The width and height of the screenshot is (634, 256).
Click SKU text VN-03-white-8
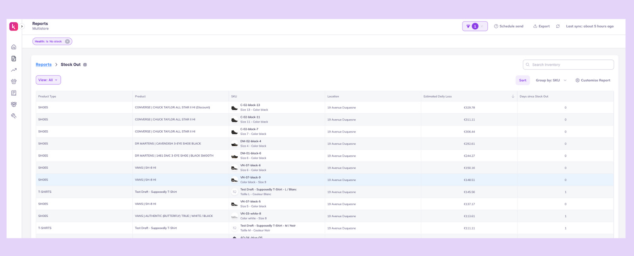(251, 214)
